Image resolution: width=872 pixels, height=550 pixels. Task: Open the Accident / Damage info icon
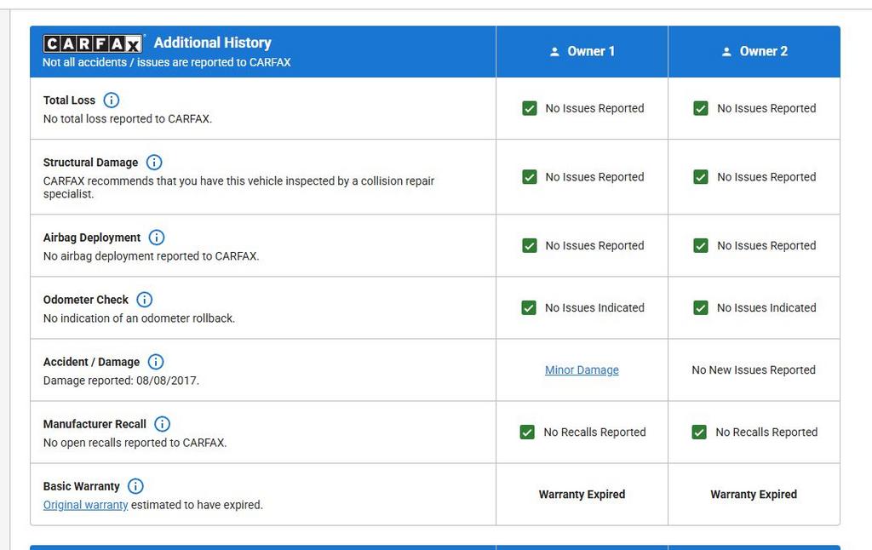click(156, 362)
